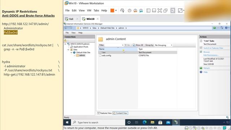Viewport: 231px width, 130px height.
Task: Select the Content View bottom tab
Action: pos(120,113)
